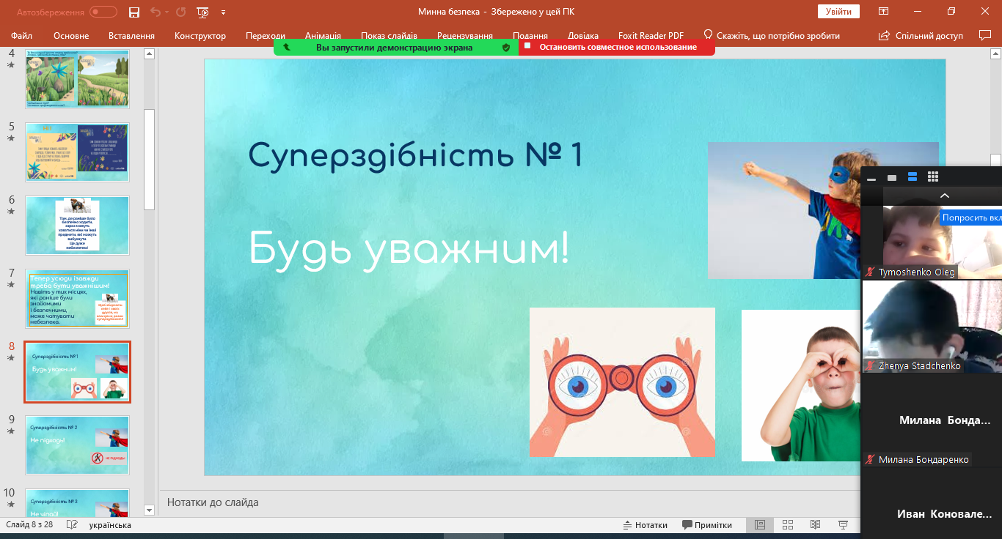This screenshot has height=539, width=1002.
Task: Open the Показ слайдів tab
Action: click(x=389, y=35)
